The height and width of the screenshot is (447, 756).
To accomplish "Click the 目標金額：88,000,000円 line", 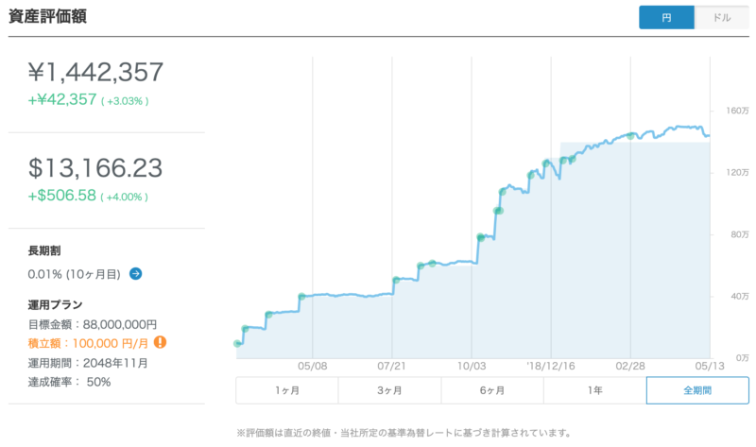I will [x=92, y=324].
